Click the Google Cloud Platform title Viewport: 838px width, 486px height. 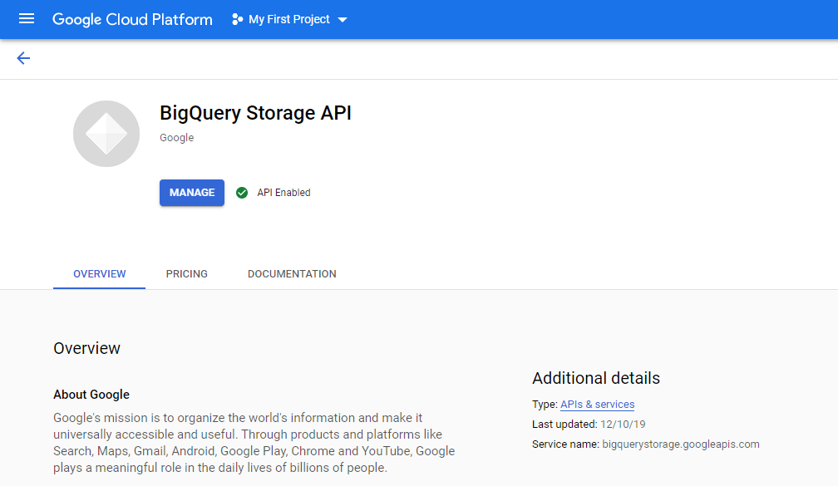point(132,19)
